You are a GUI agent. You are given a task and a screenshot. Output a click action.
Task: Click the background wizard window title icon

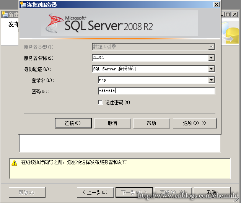(x=5, y=15)
